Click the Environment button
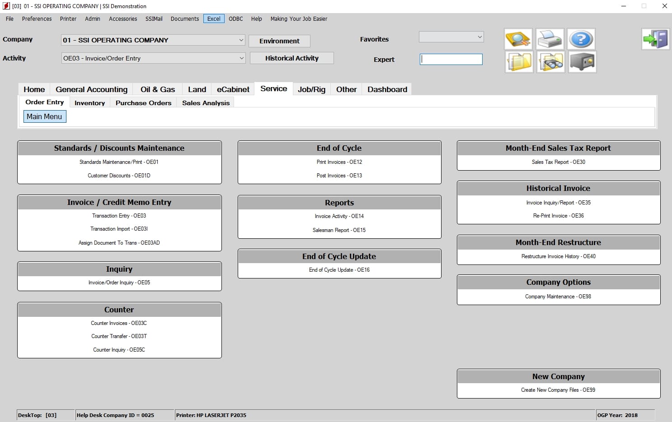Image resolution: width=672 pixels, height=422 pixels. (279, 41)
